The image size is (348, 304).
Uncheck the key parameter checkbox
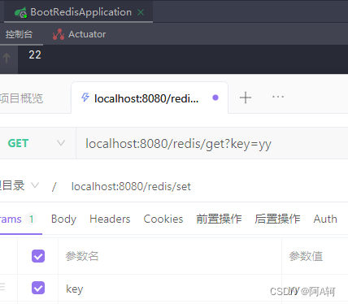pyautogui.click(x=38, y=288)
